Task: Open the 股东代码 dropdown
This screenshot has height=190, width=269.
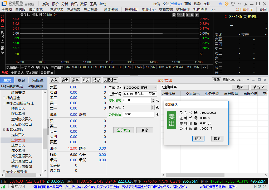Action: [155, 88]
